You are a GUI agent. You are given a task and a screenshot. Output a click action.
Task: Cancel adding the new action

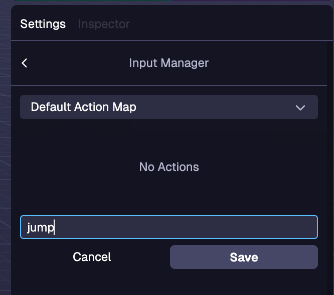92,257
